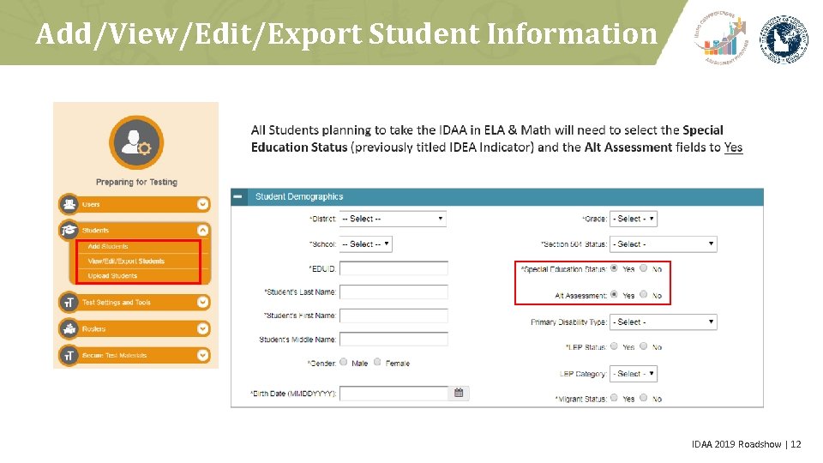The image size is (823, 463).
Task: Click the Users menu label
Action: click(x=91, y=204)
